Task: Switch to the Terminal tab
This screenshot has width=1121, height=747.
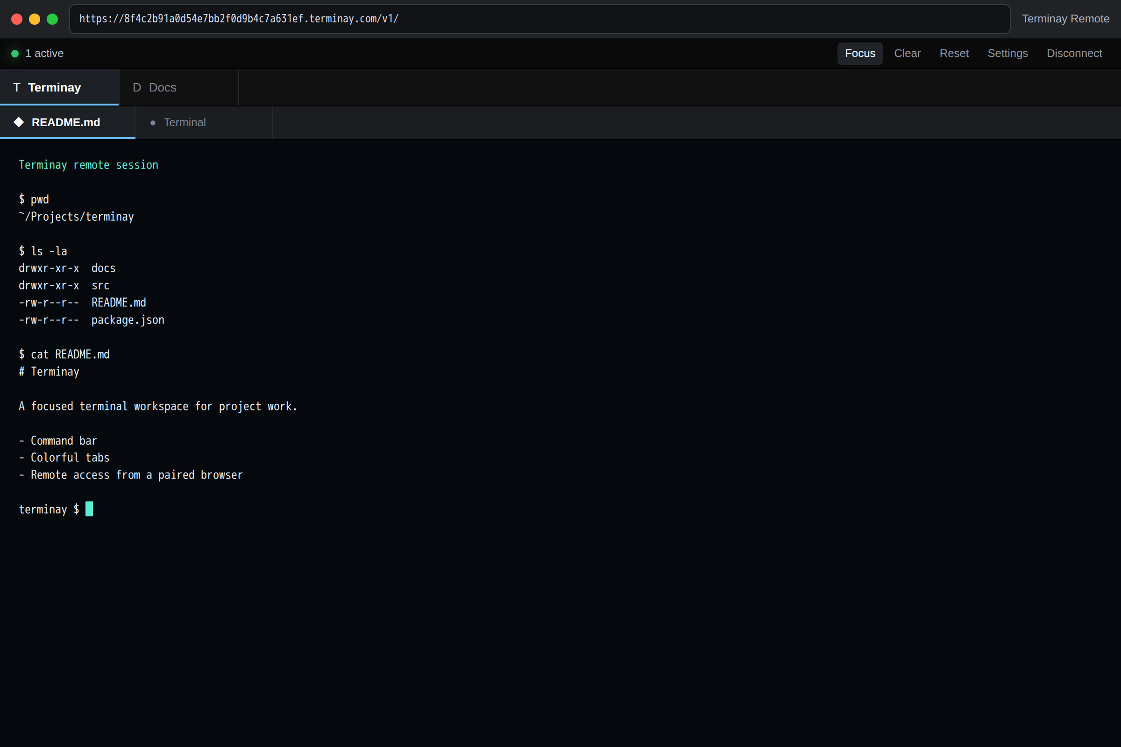Action: pyautogui.click(x=204, y=122)
